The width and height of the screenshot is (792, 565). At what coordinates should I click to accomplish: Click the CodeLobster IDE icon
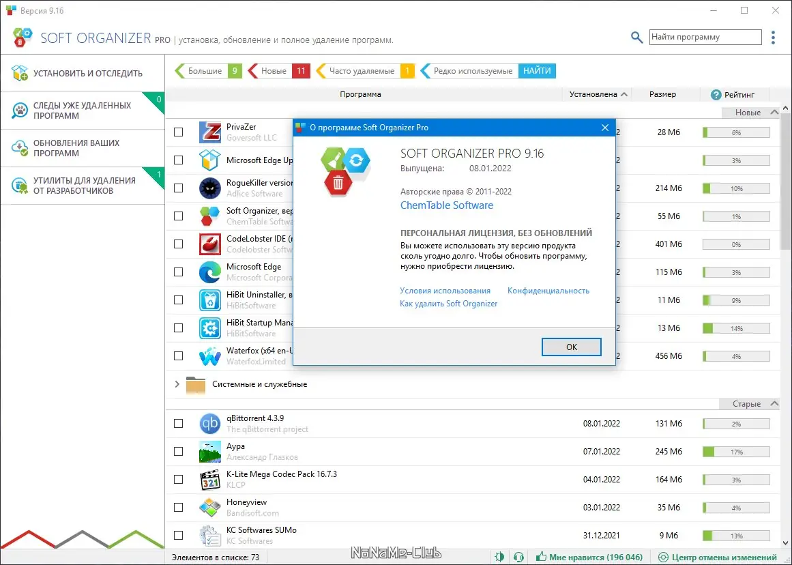[x=209, y=244]
